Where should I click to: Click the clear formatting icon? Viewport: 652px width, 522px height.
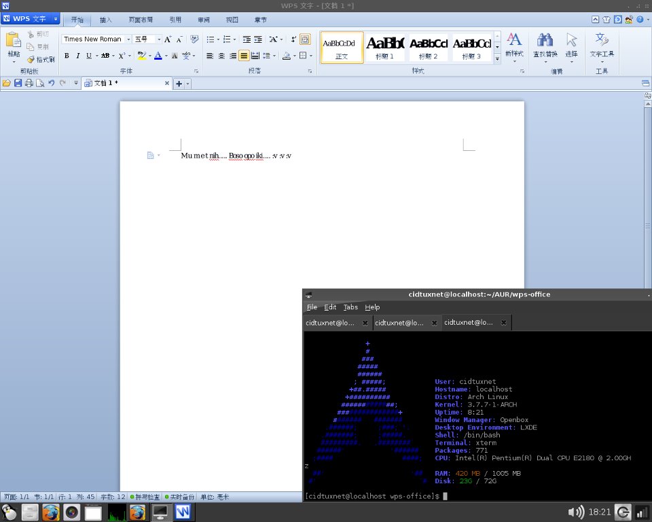point(194,39)
